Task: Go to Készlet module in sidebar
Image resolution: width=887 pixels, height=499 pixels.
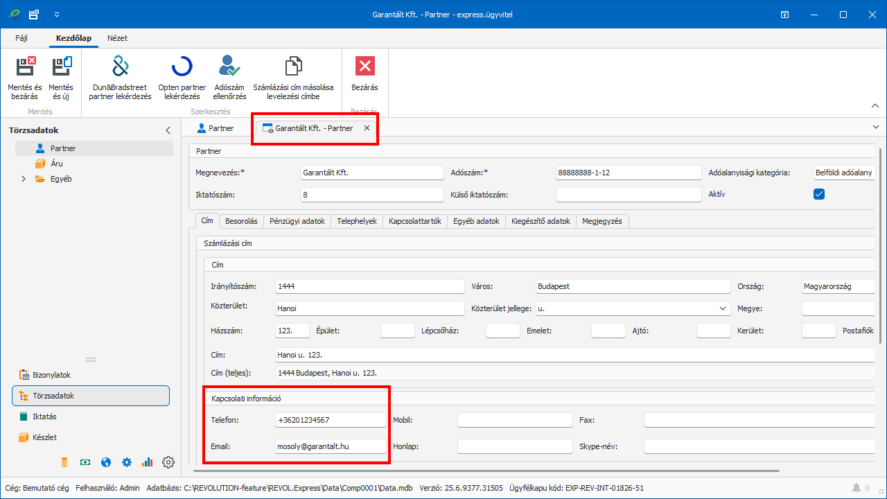Action: point(44,437)
